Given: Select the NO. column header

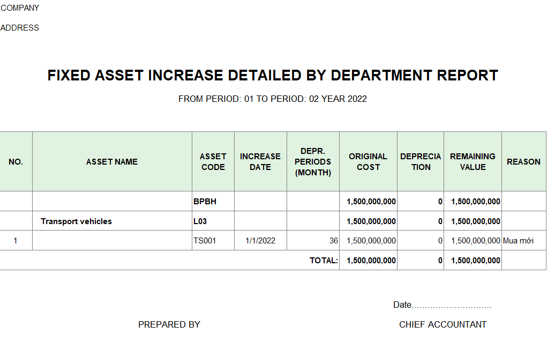Looking at the screenshot, I should [16, 162].
